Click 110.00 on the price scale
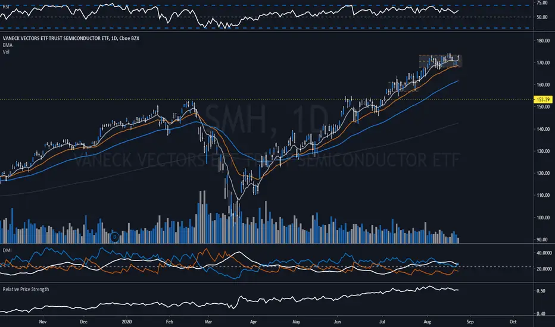Screen dimensions: 555x327 click(543, 195)
